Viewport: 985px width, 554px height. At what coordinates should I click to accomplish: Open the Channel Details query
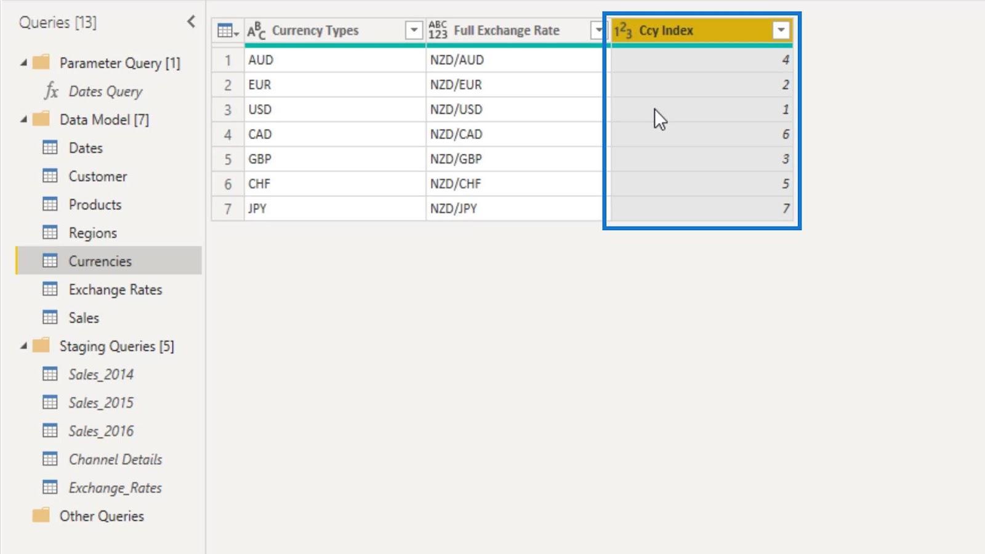click(115, 460)
